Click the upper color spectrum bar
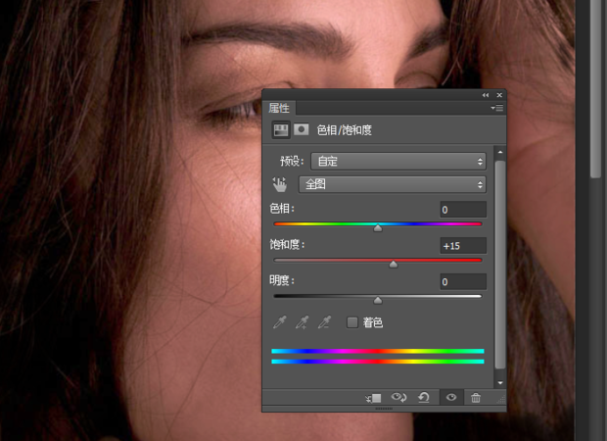The height and width of the screenshot is (441, 607). [378, 351]
